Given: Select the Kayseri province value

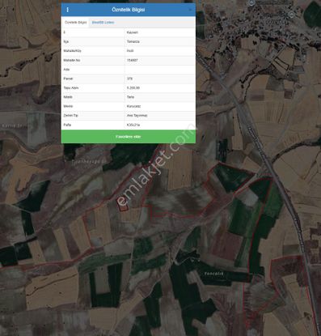Looking at the screenshot, I should [x=133, y=32].
